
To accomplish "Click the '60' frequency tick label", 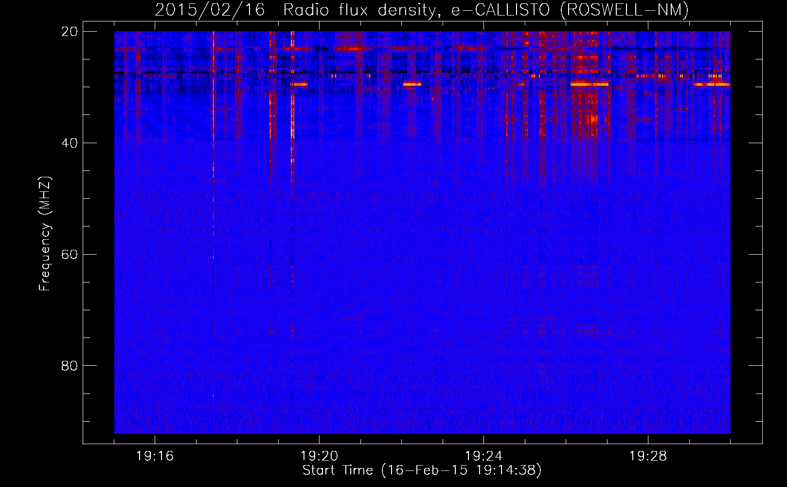I will tap(70, 254).
